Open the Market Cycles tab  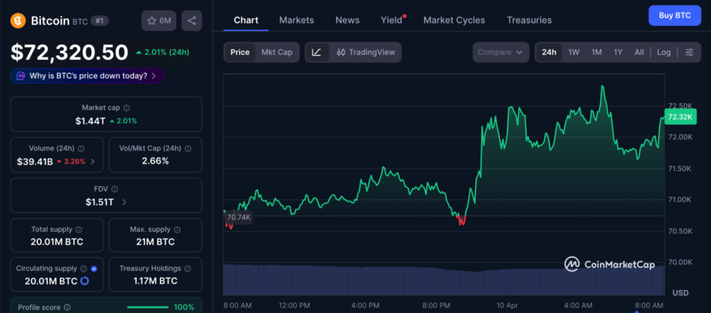[x=454, y=20]
